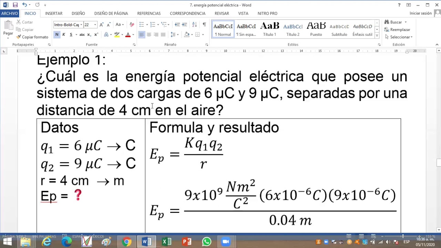Switch to the INSERTAR tab
This screenshot has height=248, width=441.
[x=54, y=13]
